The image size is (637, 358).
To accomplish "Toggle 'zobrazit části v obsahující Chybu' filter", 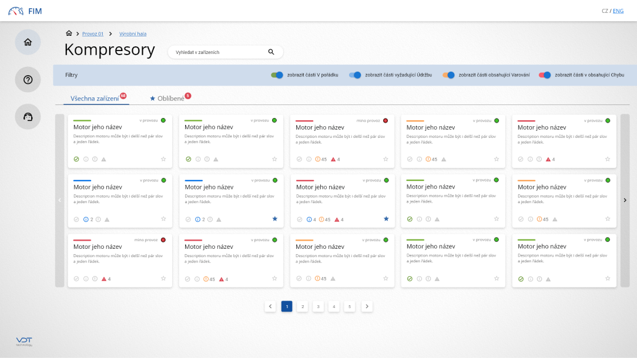I will click(545, 75).
